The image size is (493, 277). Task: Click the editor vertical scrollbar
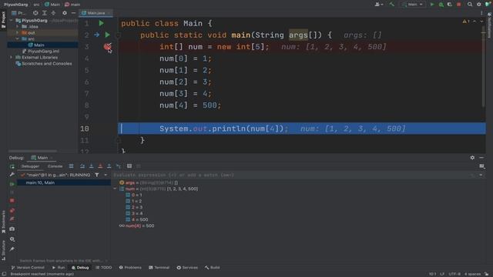[484, 66]
